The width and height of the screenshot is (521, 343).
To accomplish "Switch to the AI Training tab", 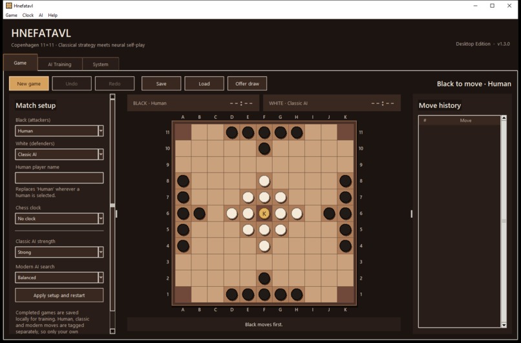I will (x=60, y=65).
